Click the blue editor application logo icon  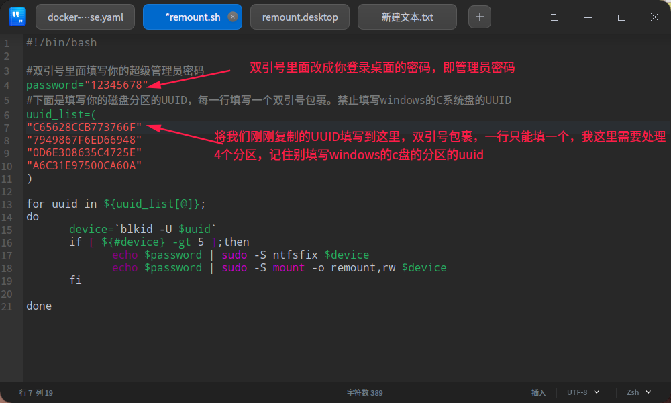(16, 16)
